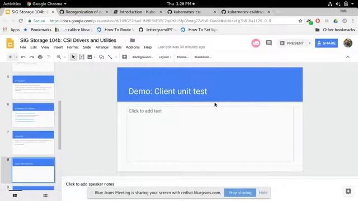Click the Undo arrow icon
358x201 pixels.
pos(23,57)
